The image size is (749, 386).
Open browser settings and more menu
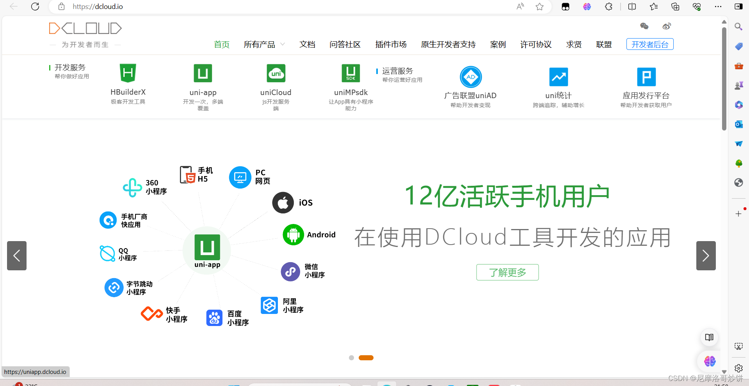(x=718, y=7)
